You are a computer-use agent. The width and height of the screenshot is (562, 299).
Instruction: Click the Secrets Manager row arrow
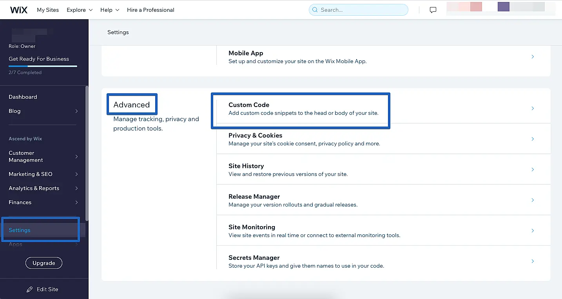click(533, 261)
